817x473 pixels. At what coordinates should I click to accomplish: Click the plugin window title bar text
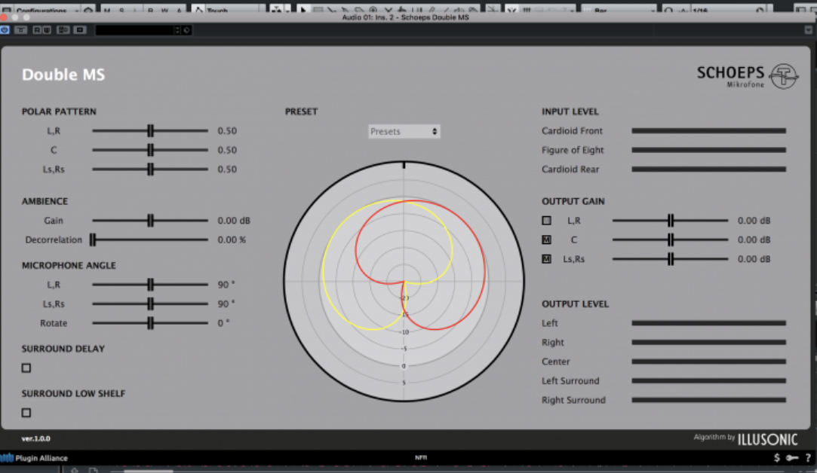pyautogui.click(x=405, y=17)
